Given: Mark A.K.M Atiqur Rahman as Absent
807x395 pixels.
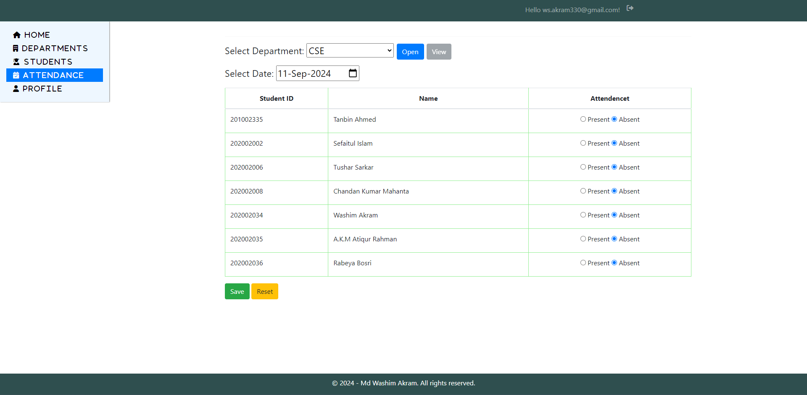Looking at the screenshot, I should click(614, 239).
